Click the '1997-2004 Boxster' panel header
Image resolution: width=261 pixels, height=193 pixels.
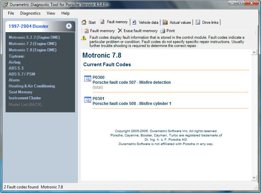40,26
